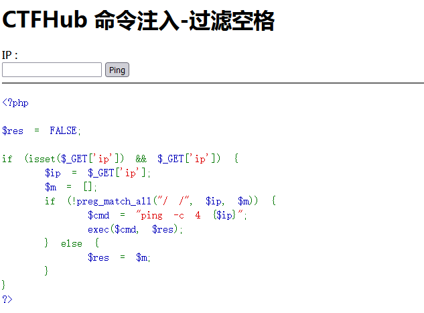424x313 pixels.
Task: Click the 'IP :' label
Action: (x=10, y=55)
